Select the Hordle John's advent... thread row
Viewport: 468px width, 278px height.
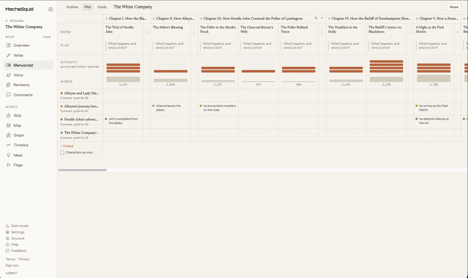(80, 122)
